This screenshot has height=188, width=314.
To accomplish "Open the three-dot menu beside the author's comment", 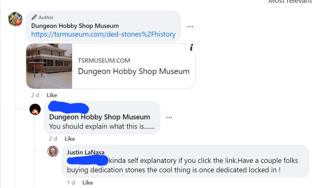I will [x=190, y=27].
